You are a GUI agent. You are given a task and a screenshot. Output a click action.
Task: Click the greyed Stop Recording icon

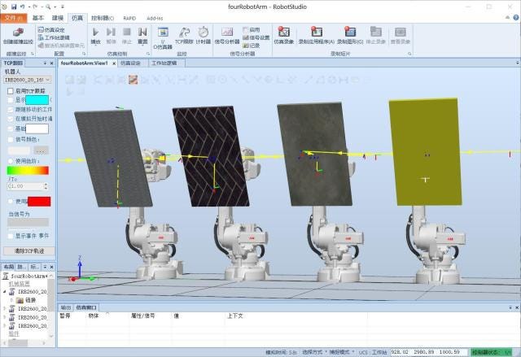(376, 33)
